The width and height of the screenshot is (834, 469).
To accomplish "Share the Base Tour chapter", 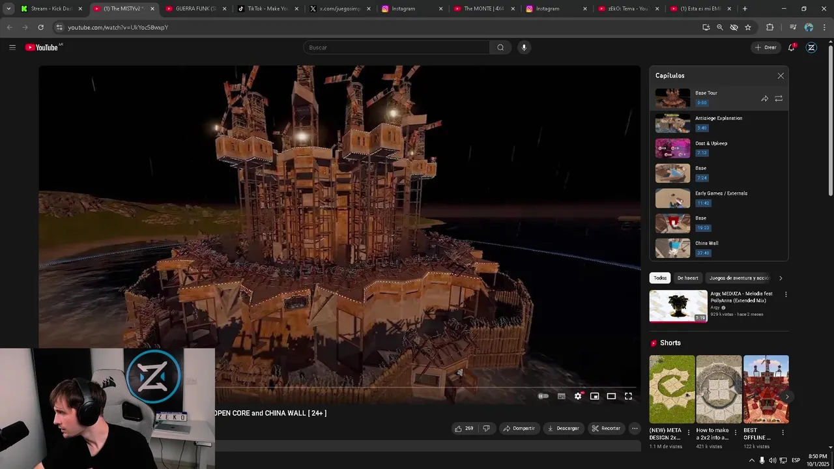I will (764, 98).
